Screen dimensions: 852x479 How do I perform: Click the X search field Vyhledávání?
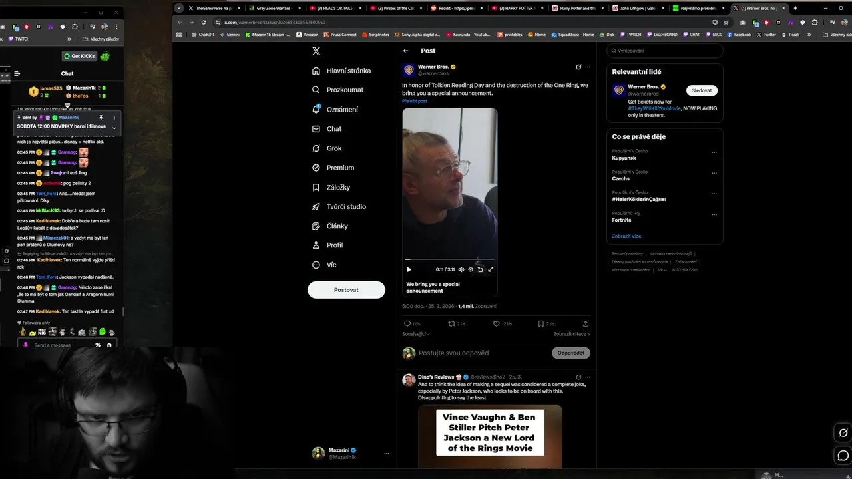(664, 51)
